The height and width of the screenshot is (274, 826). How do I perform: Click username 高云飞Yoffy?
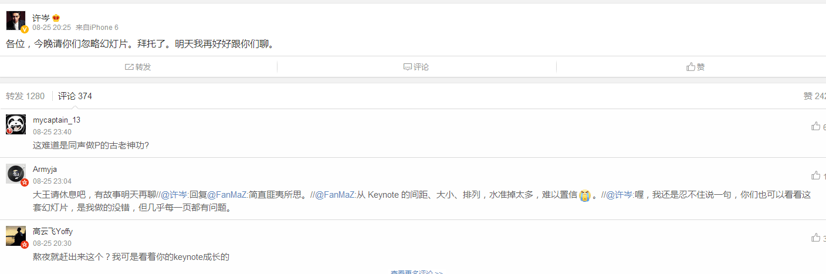(52, 232)
